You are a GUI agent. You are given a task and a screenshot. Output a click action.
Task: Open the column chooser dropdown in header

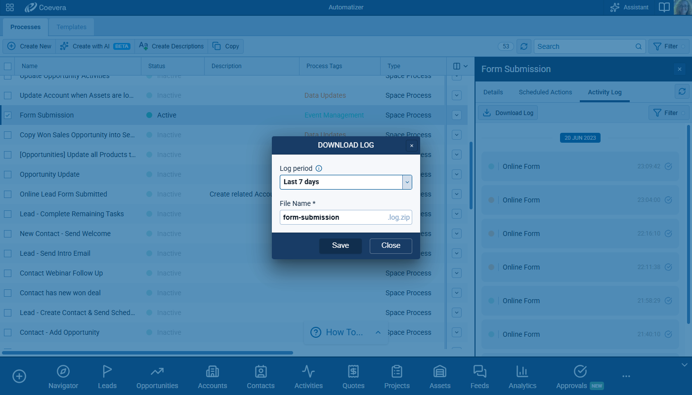460,66
